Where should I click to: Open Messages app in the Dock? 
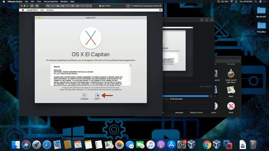130,145
